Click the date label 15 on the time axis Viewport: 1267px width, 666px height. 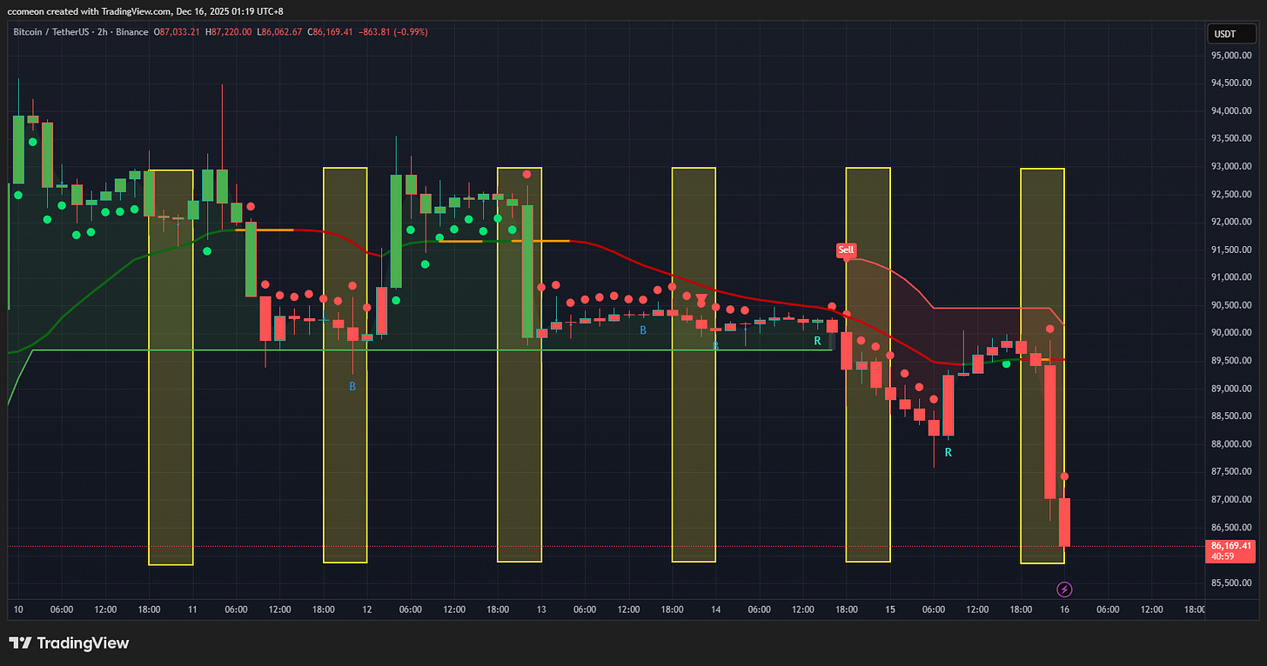[890, 610]
